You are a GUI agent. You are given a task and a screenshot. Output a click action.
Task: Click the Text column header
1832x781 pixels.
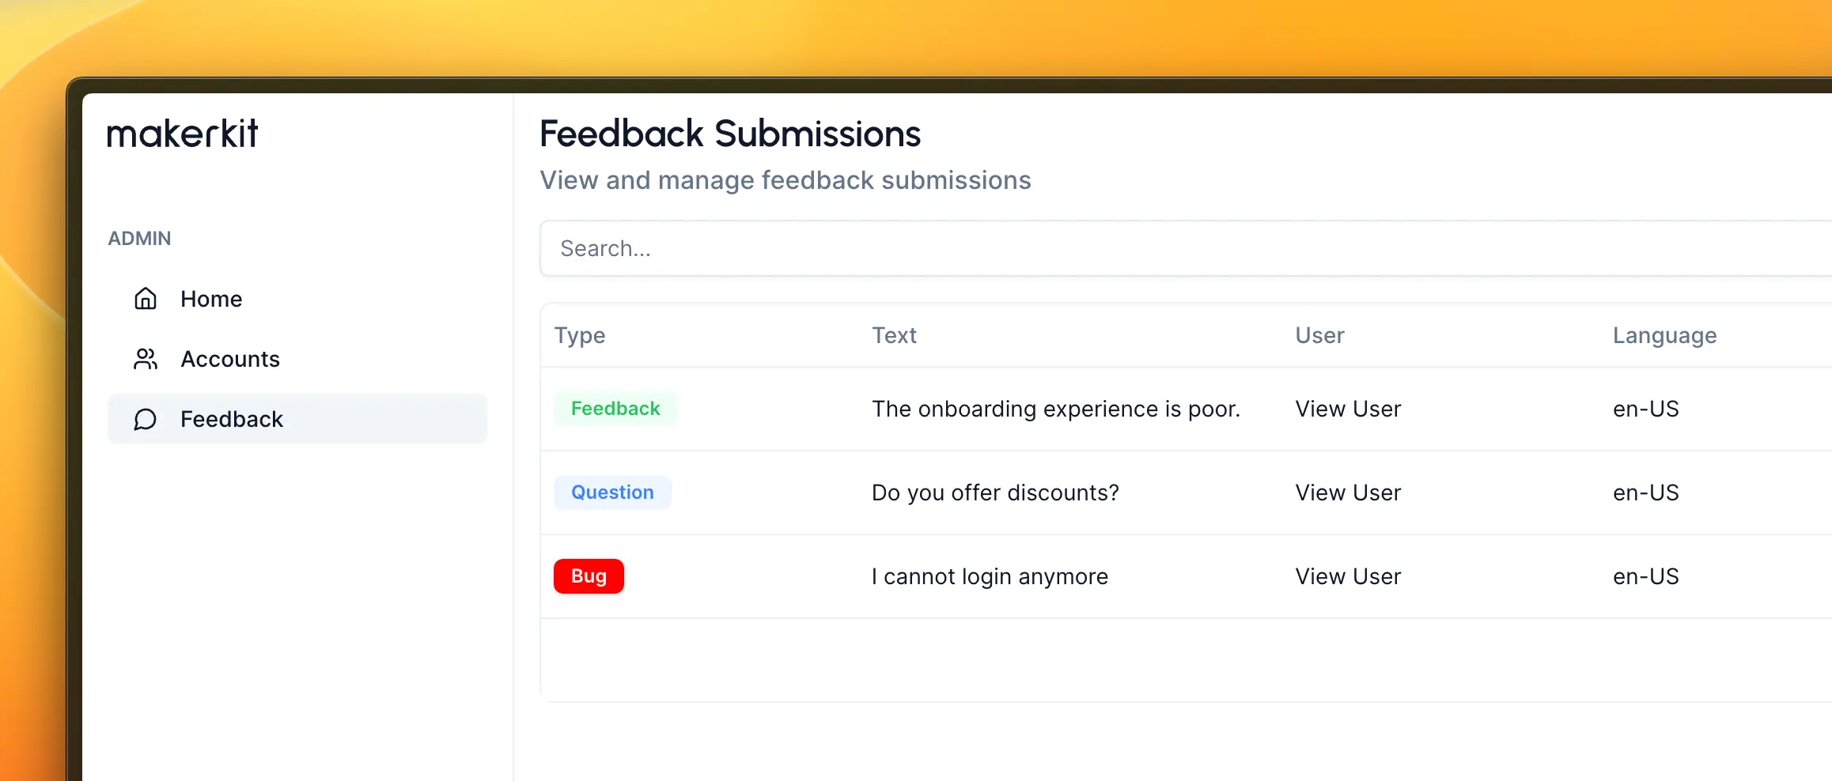click(x=894, y=335)
